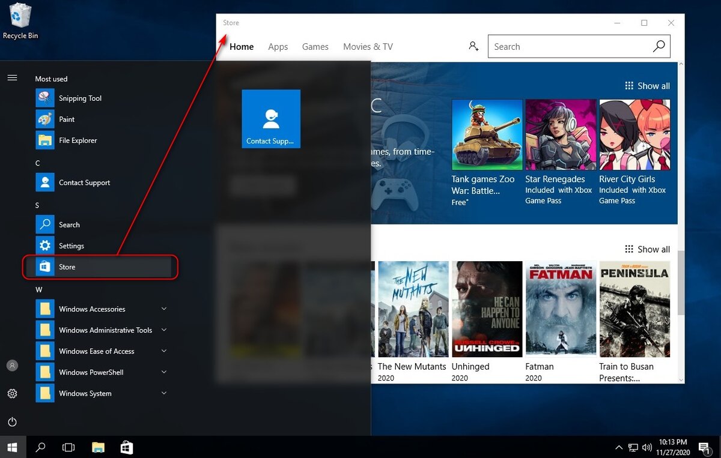The height and width of the screenshot is (458, 721).
Task: Open File Explorer from the taskbar
Action: point(98,447)
